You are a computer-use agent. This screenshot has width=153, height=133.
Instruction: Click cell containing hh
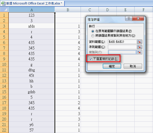(x=32, y=81)
